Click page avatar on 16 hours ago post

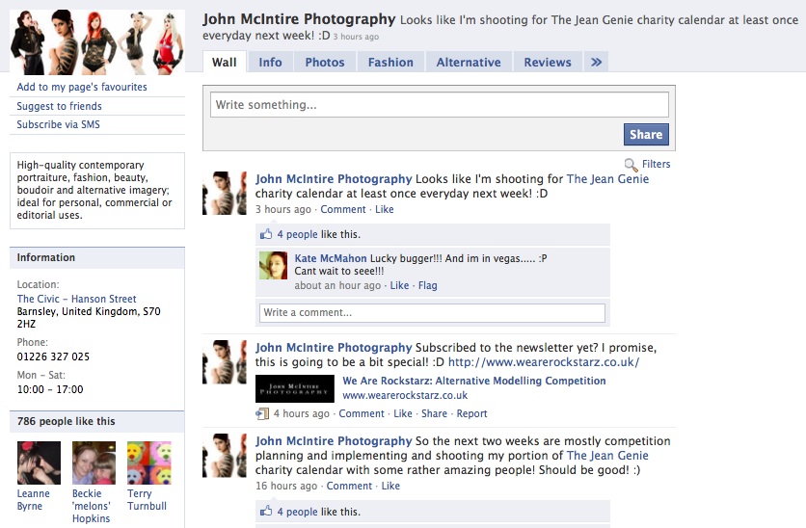(224, 456)
